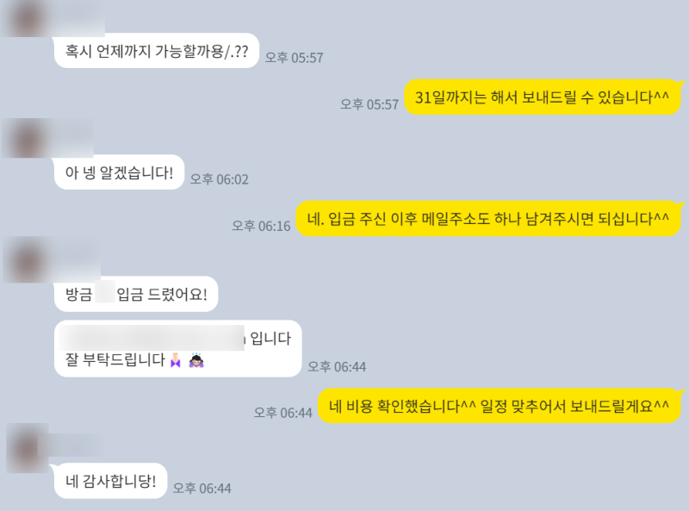Click the timestamp 오후 06:16

(261, 226)
